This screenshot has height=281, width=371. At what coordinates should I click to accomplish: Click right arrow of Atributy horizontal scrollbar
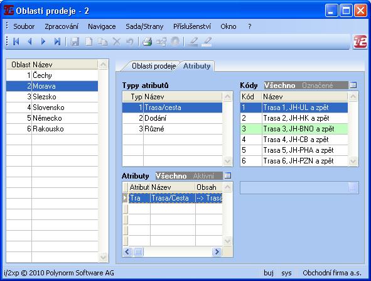pyautogui.click(x=217, y=251)
